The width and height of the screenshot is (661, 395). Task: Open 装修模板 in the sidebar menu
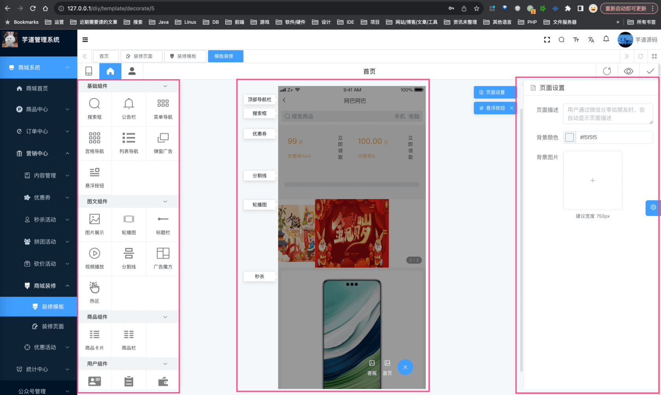[52, 307]
